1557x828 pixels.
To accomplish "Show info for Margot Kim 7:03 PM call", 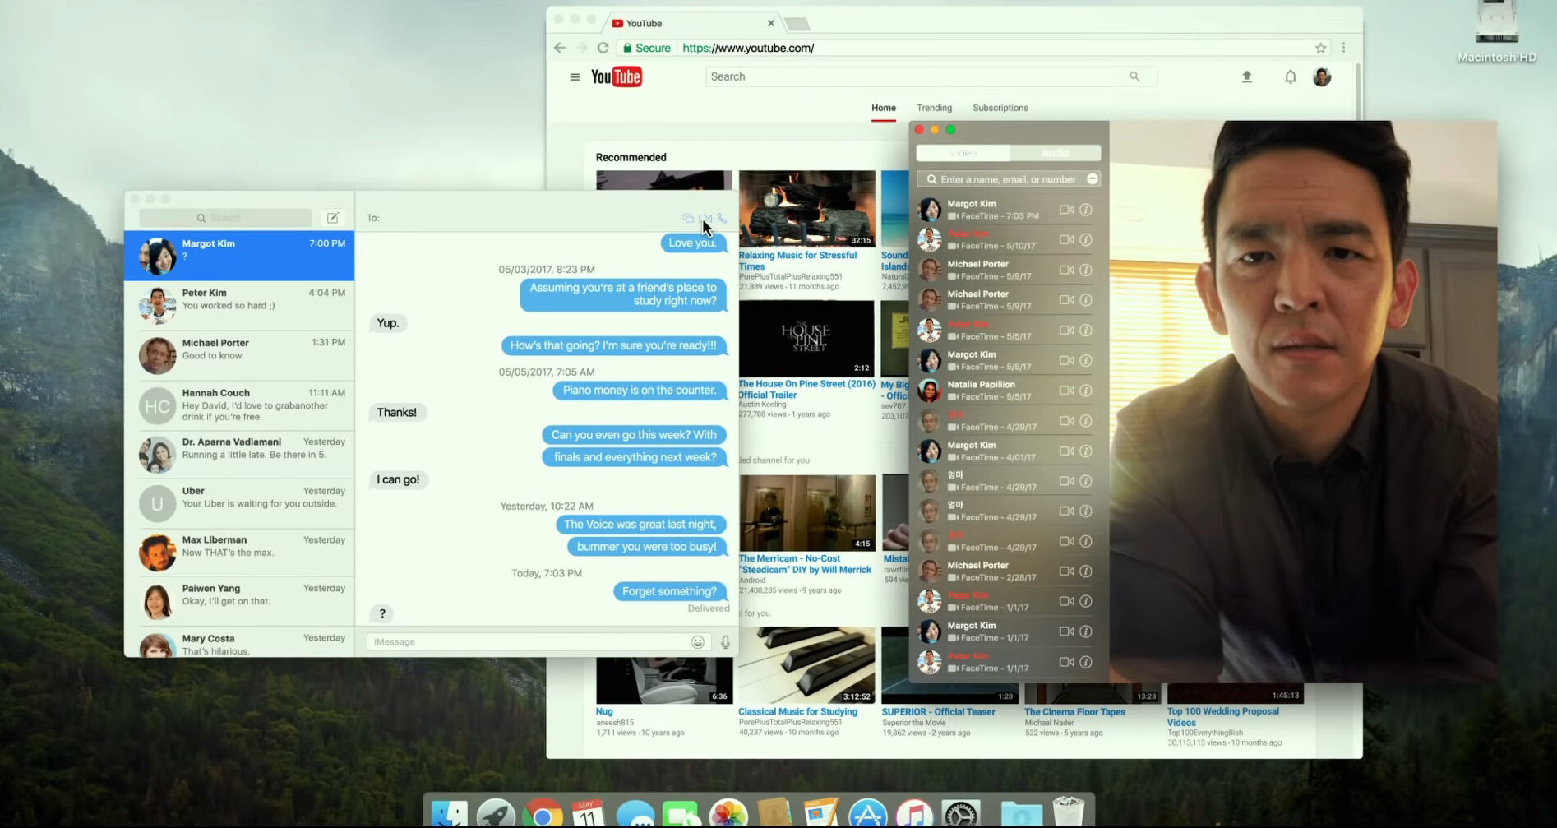I will 1086,210.
